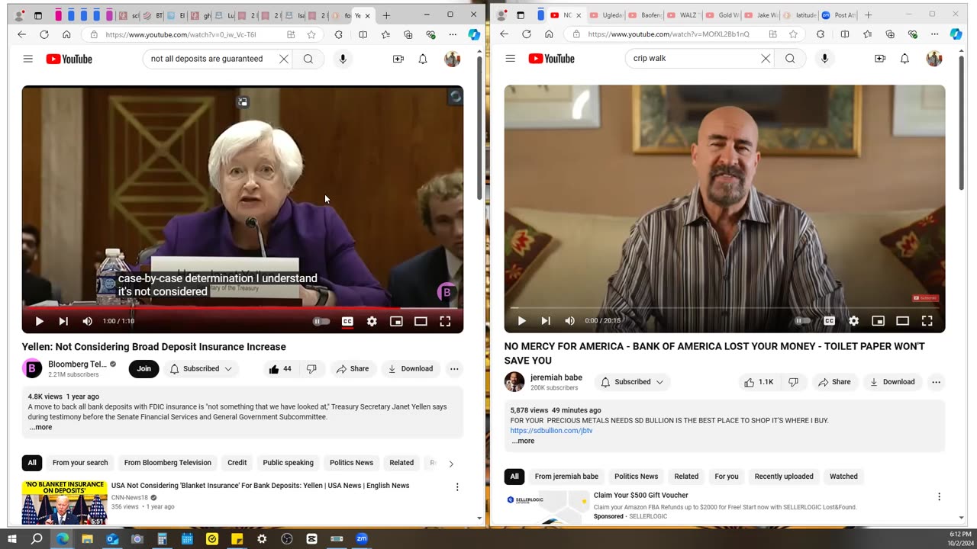977x549 pixels.
Task: Toggle closed captions on left video
Action: click(347, 321)
